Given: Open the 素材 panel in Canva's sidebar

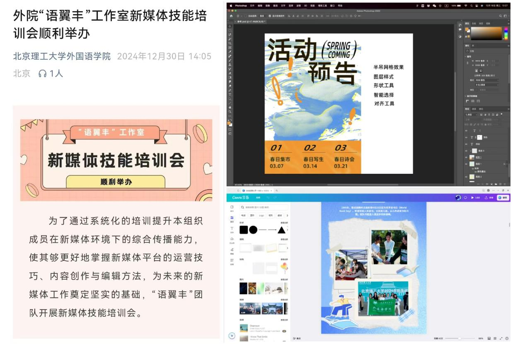Looking at the screenshot, I should (232, 217).
